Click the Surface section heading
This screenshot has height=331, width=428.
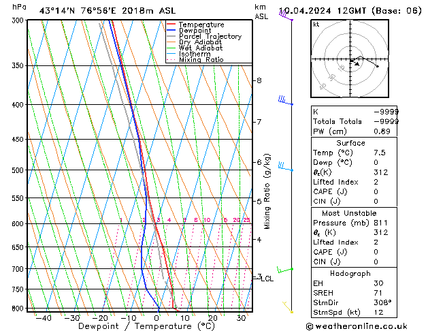[350, 143]
